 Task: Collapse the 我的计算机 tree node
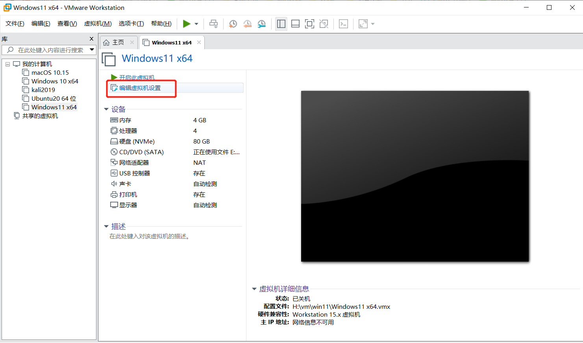point(7,64)
